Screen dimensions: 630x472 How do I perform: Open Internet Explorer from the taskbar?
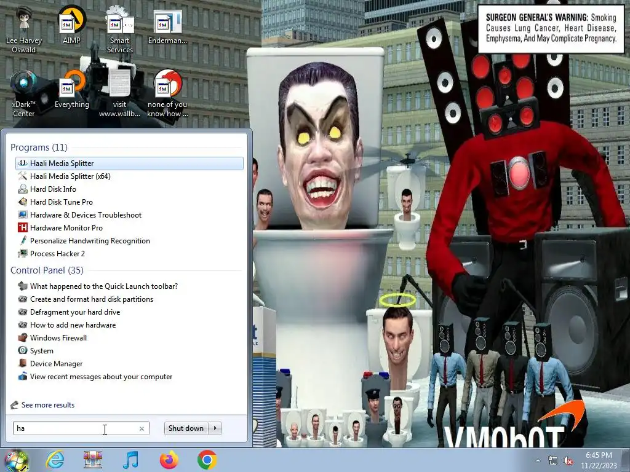pos(55,460)
